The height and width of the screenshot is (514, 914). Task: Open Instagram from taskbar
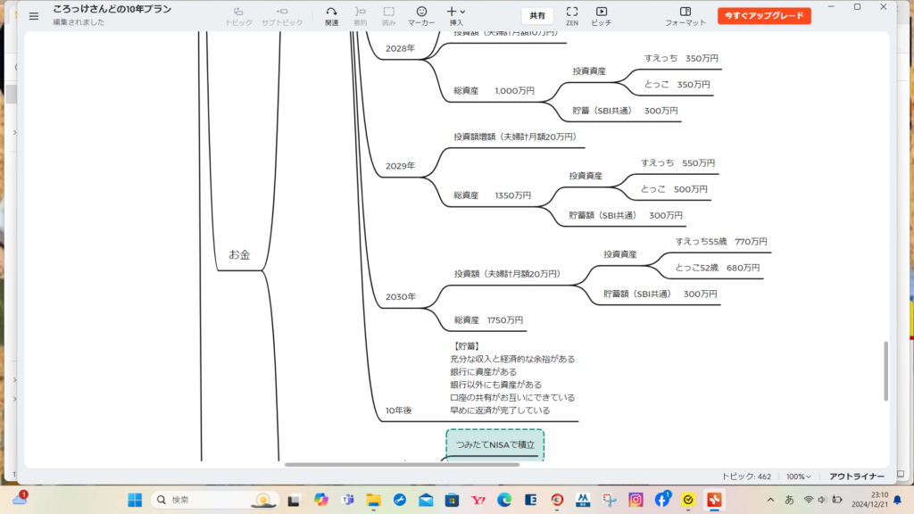636,500
